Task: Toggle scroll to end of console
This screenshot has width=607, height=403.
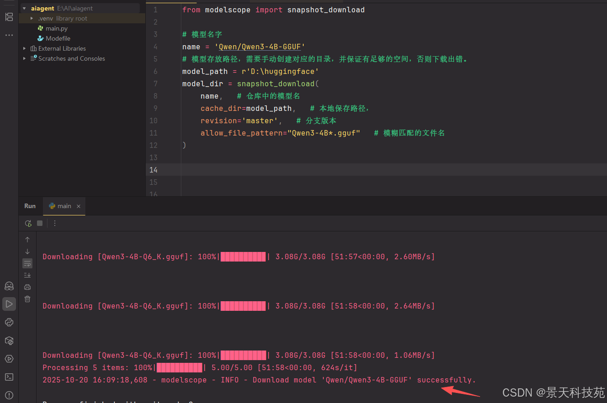Action: click(27, 275)
